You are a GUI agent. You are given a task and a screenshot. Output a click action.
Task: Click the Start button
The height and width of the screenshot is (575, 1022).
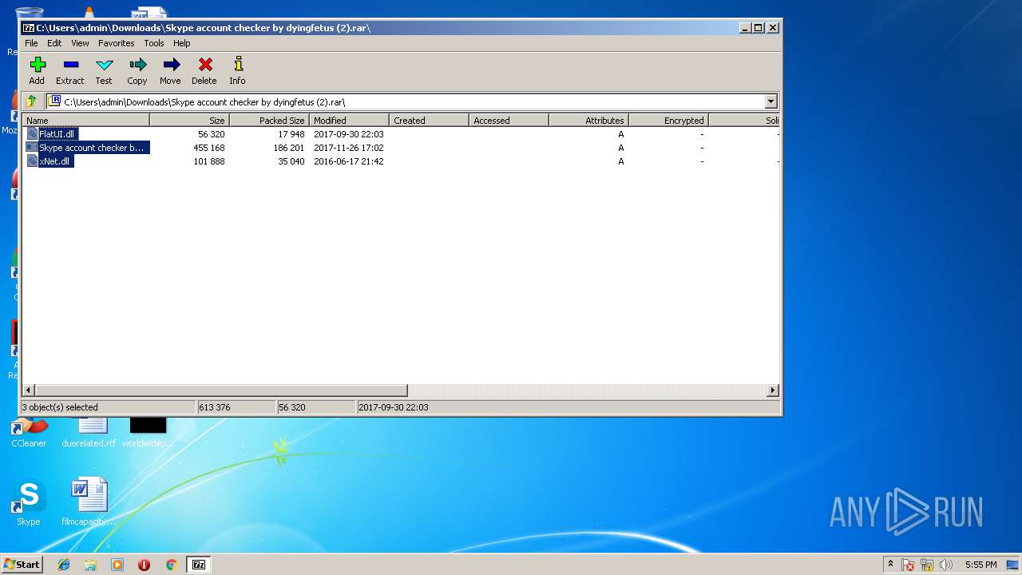[22, 565]
